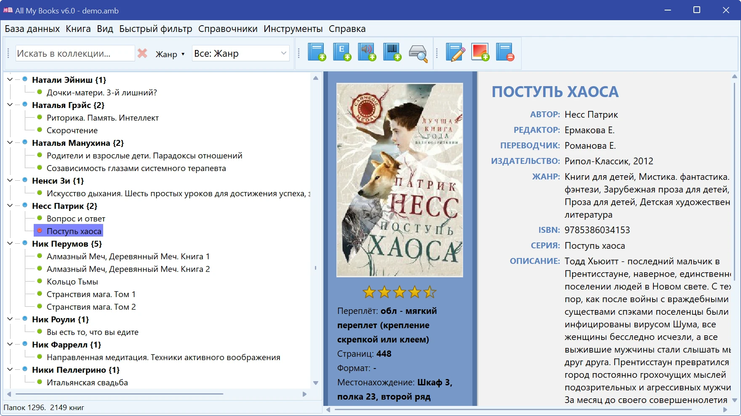Click the Поступь хаоса book cover thumbnail

[x=400, y=180]
